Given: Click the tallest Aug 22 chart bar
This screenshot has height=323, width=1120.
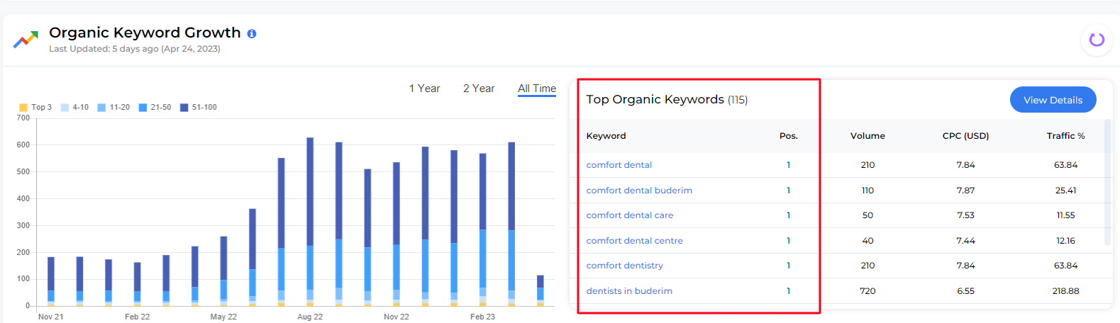Looking at the screenshot, I should tap(310, 212).
